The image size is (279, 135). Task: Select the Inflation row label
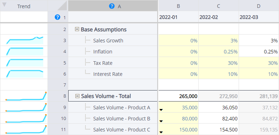pyautogui.click(x=103, y=52)
